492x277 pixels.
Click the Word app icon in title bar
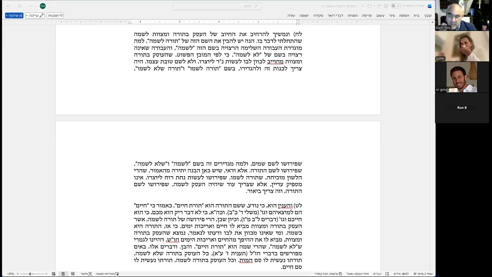point(429,6)
